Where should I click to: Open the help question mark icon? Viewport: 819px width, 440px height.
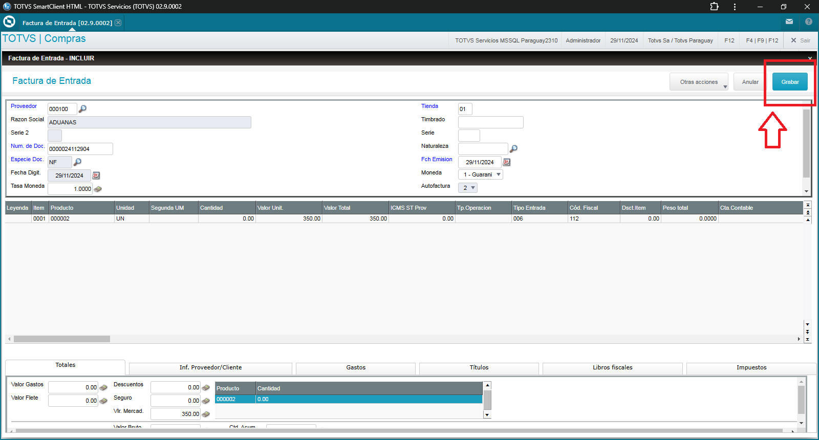(809, 21)
